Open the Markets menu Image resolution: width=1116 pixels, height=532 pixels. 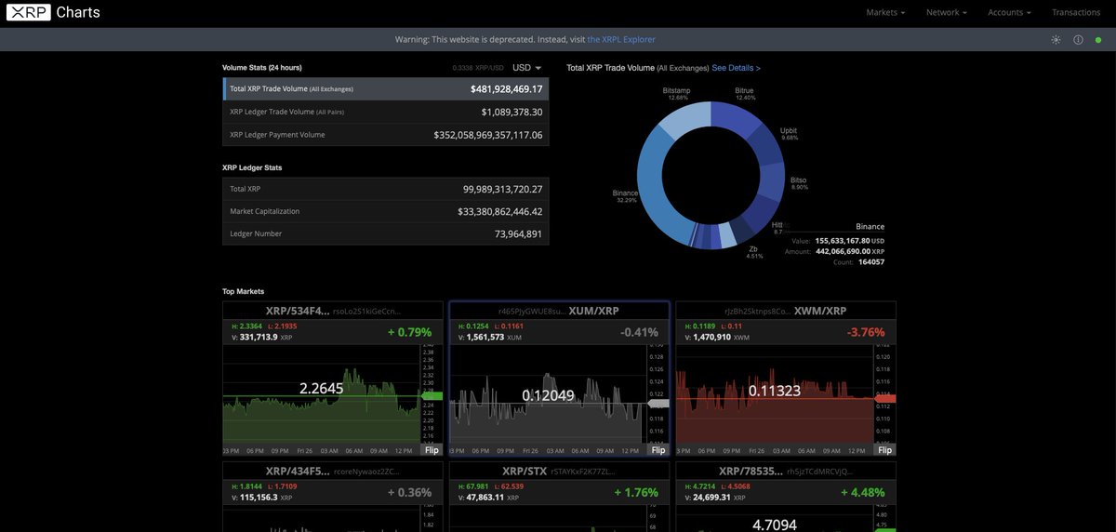885,13
